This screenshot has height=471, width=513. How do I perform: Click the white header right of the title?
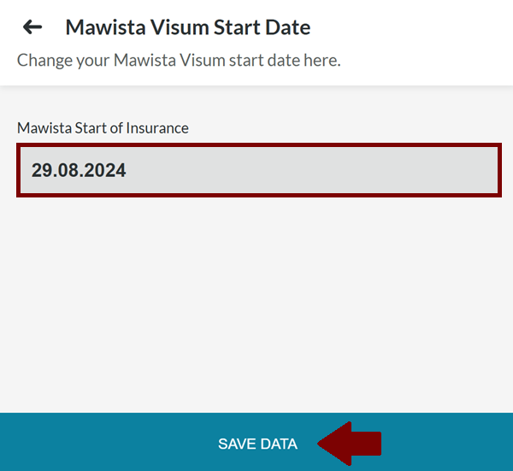tap(410, 27)
